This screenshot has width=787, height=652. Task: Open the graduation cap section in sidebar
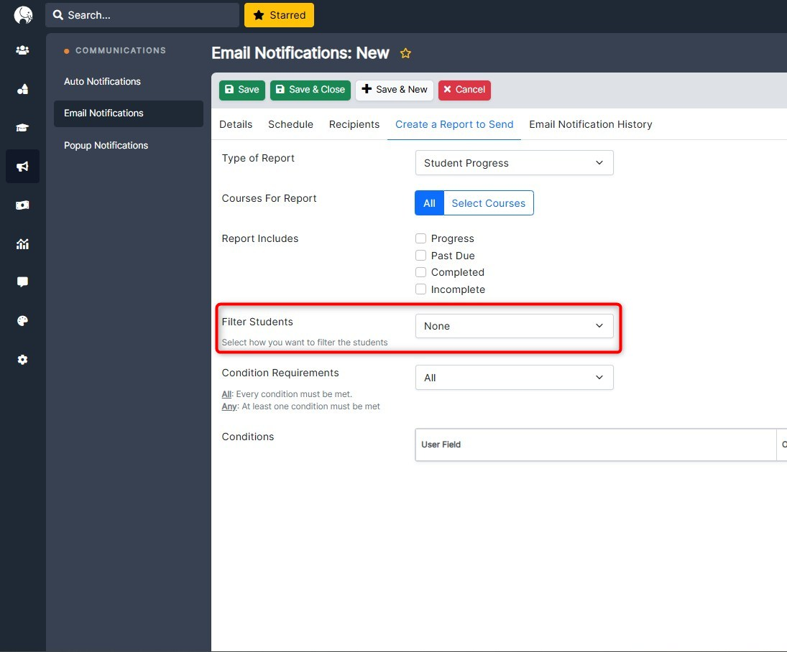click(22, 128)
